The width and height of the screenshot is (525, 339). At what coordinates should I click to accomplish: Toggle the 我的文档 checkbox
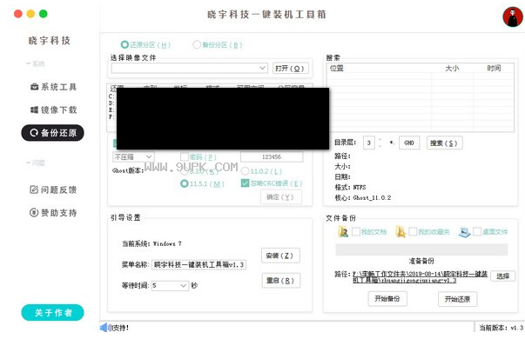coord(356,231)
